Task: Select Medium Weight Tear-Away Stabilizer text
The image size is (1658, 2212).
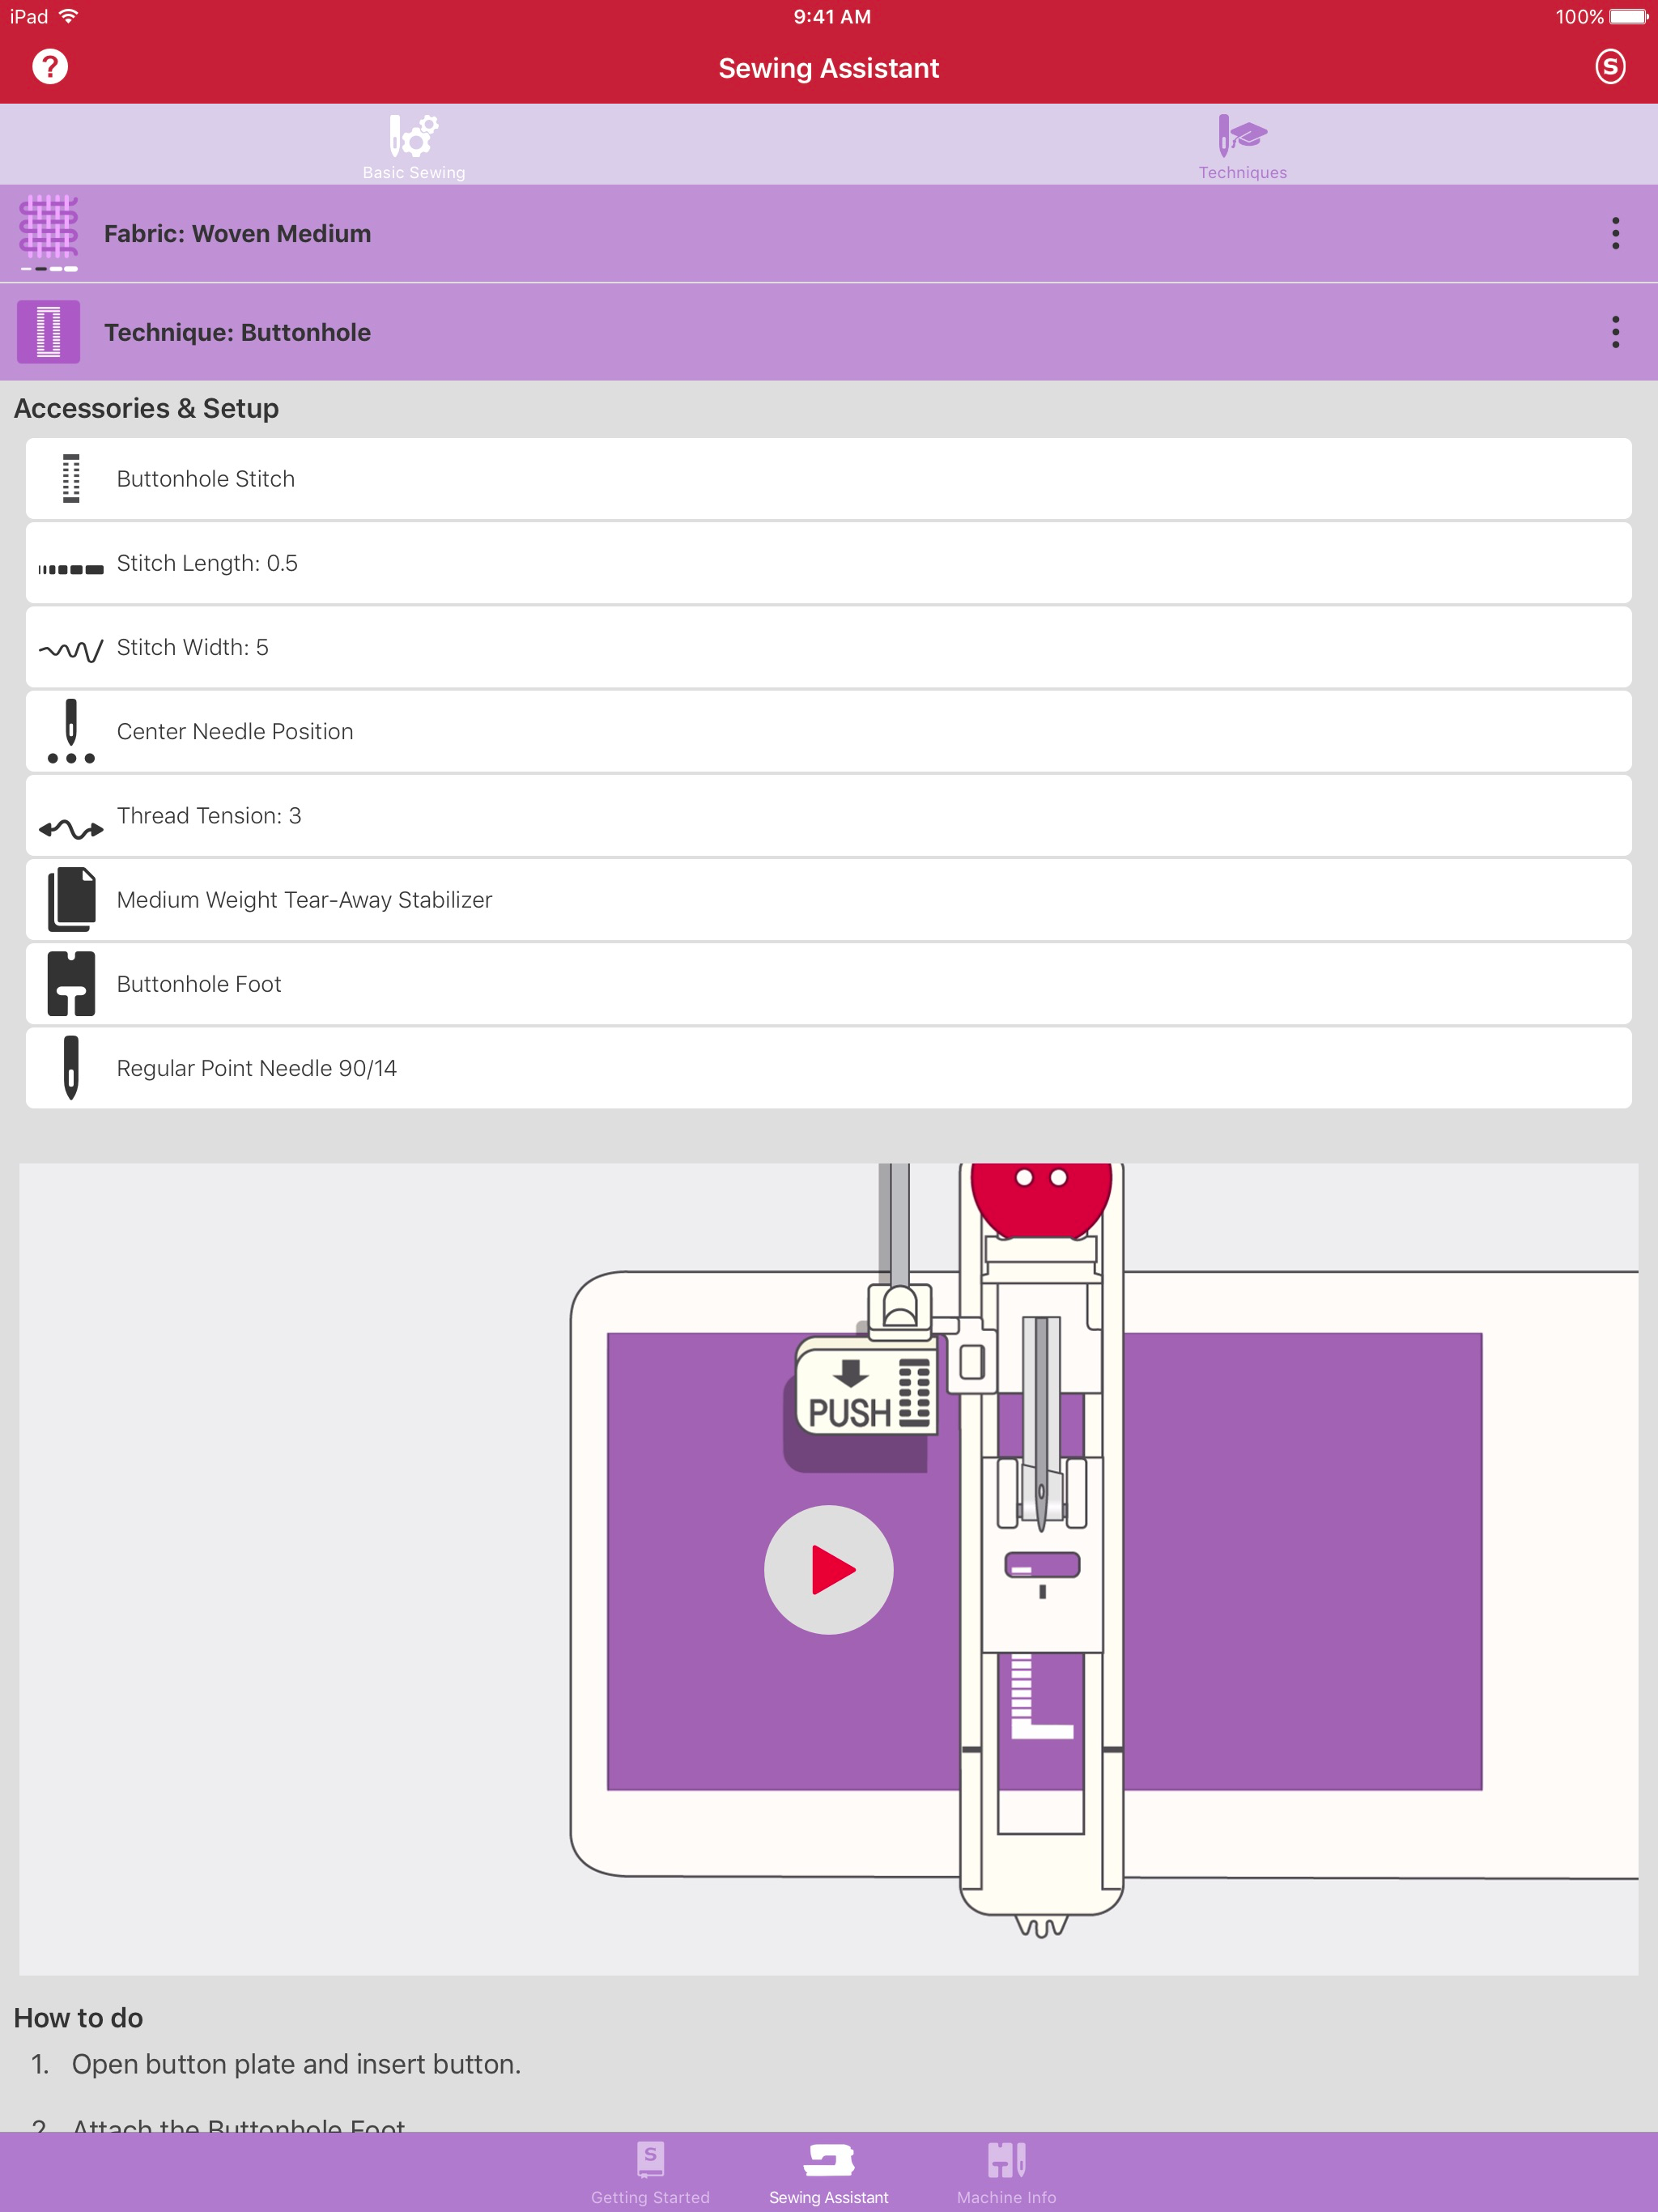Action: (x=305, y=900)
